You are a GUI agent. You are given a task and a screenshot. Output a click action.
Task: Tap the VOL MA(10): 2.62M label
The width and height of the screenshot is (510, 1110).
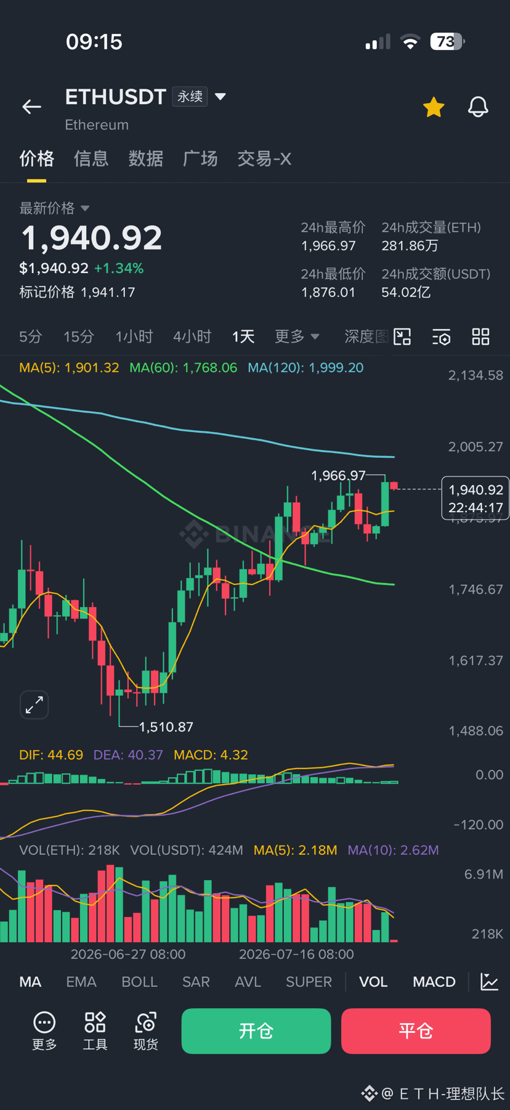(x=394, y=851)
